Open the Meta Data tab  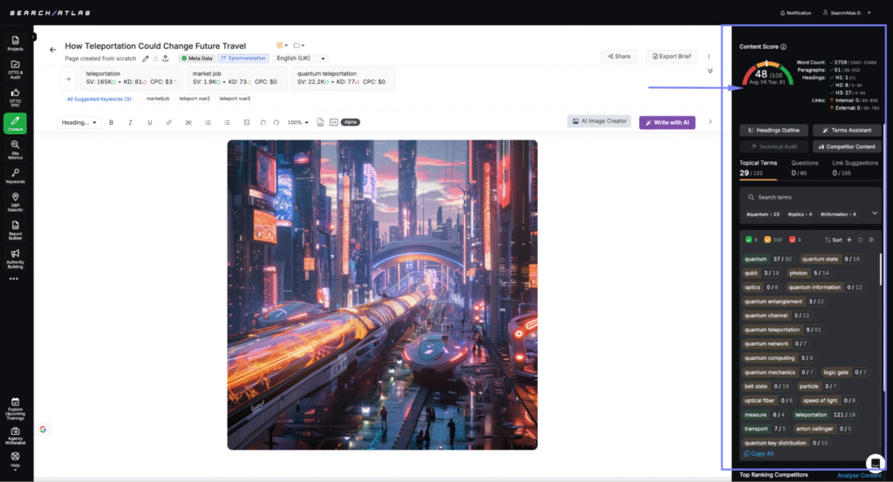click(x=197, y=58)
